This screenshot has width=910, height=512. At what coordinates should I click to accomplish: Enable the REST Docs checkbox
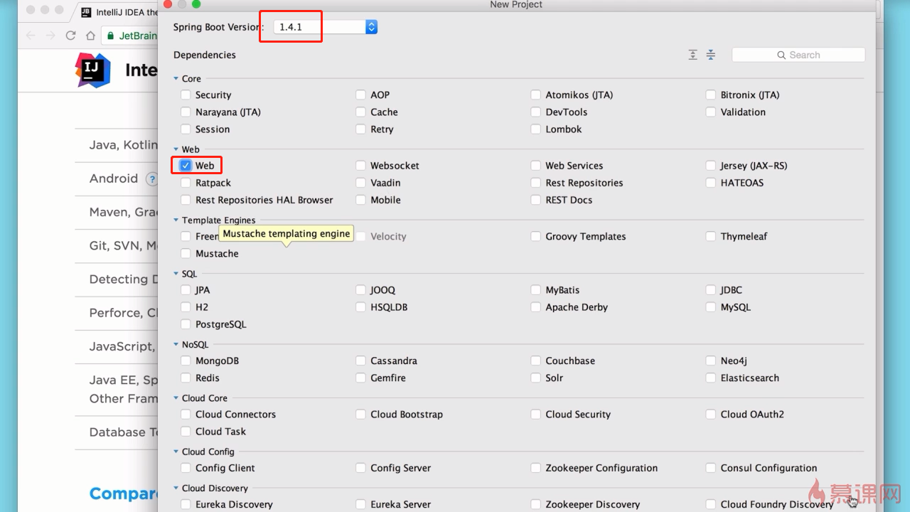(535, 200)
